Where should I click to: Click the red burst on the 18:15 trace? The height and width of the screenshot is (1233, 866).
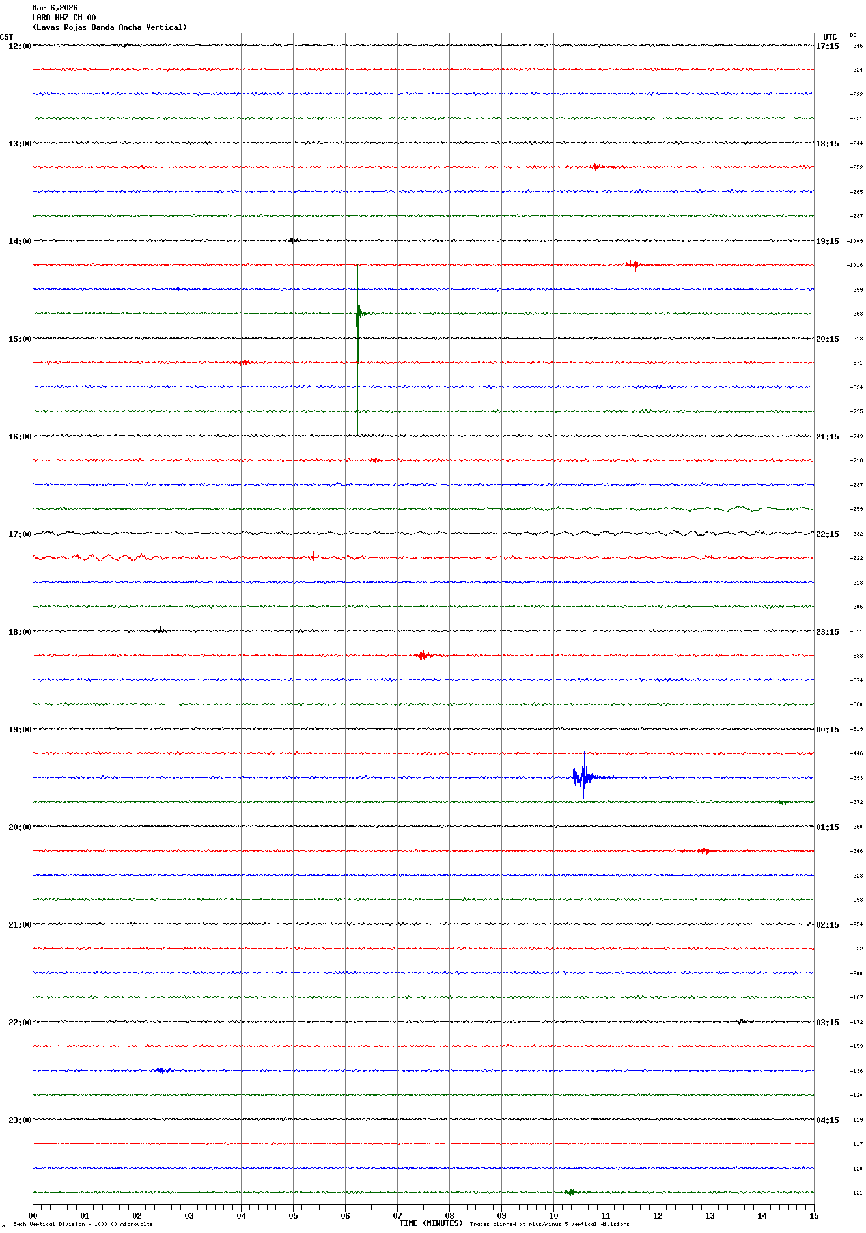(423, 655)
